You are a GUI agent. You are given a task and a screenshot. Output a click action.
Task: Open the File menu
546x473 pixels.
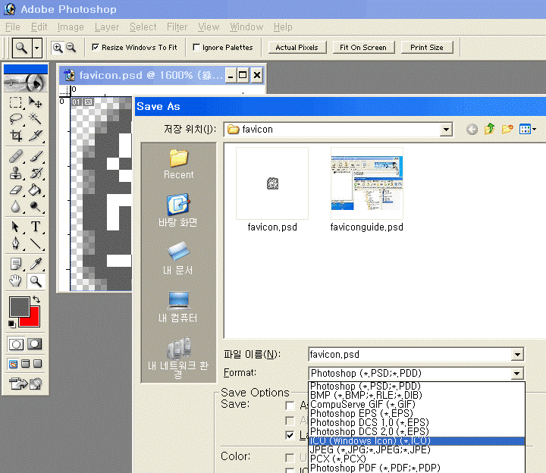click(13, 27)
